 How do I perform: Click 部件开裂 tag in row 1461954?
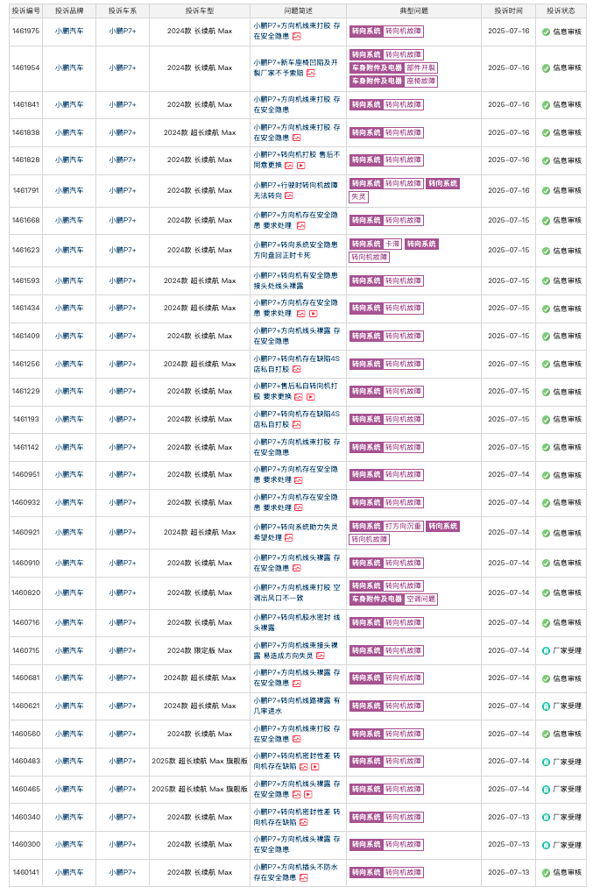coord(421,67)
